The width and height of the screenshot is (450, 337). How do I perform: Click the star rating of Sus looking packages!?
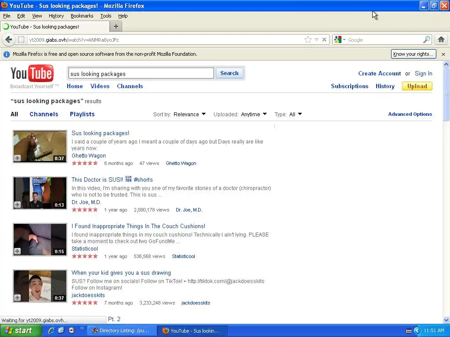click(85, 163)
